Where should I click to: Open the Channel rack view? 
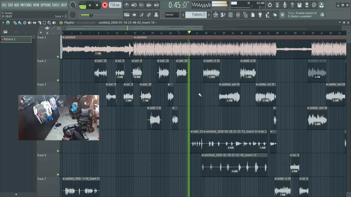pos(231,15)
